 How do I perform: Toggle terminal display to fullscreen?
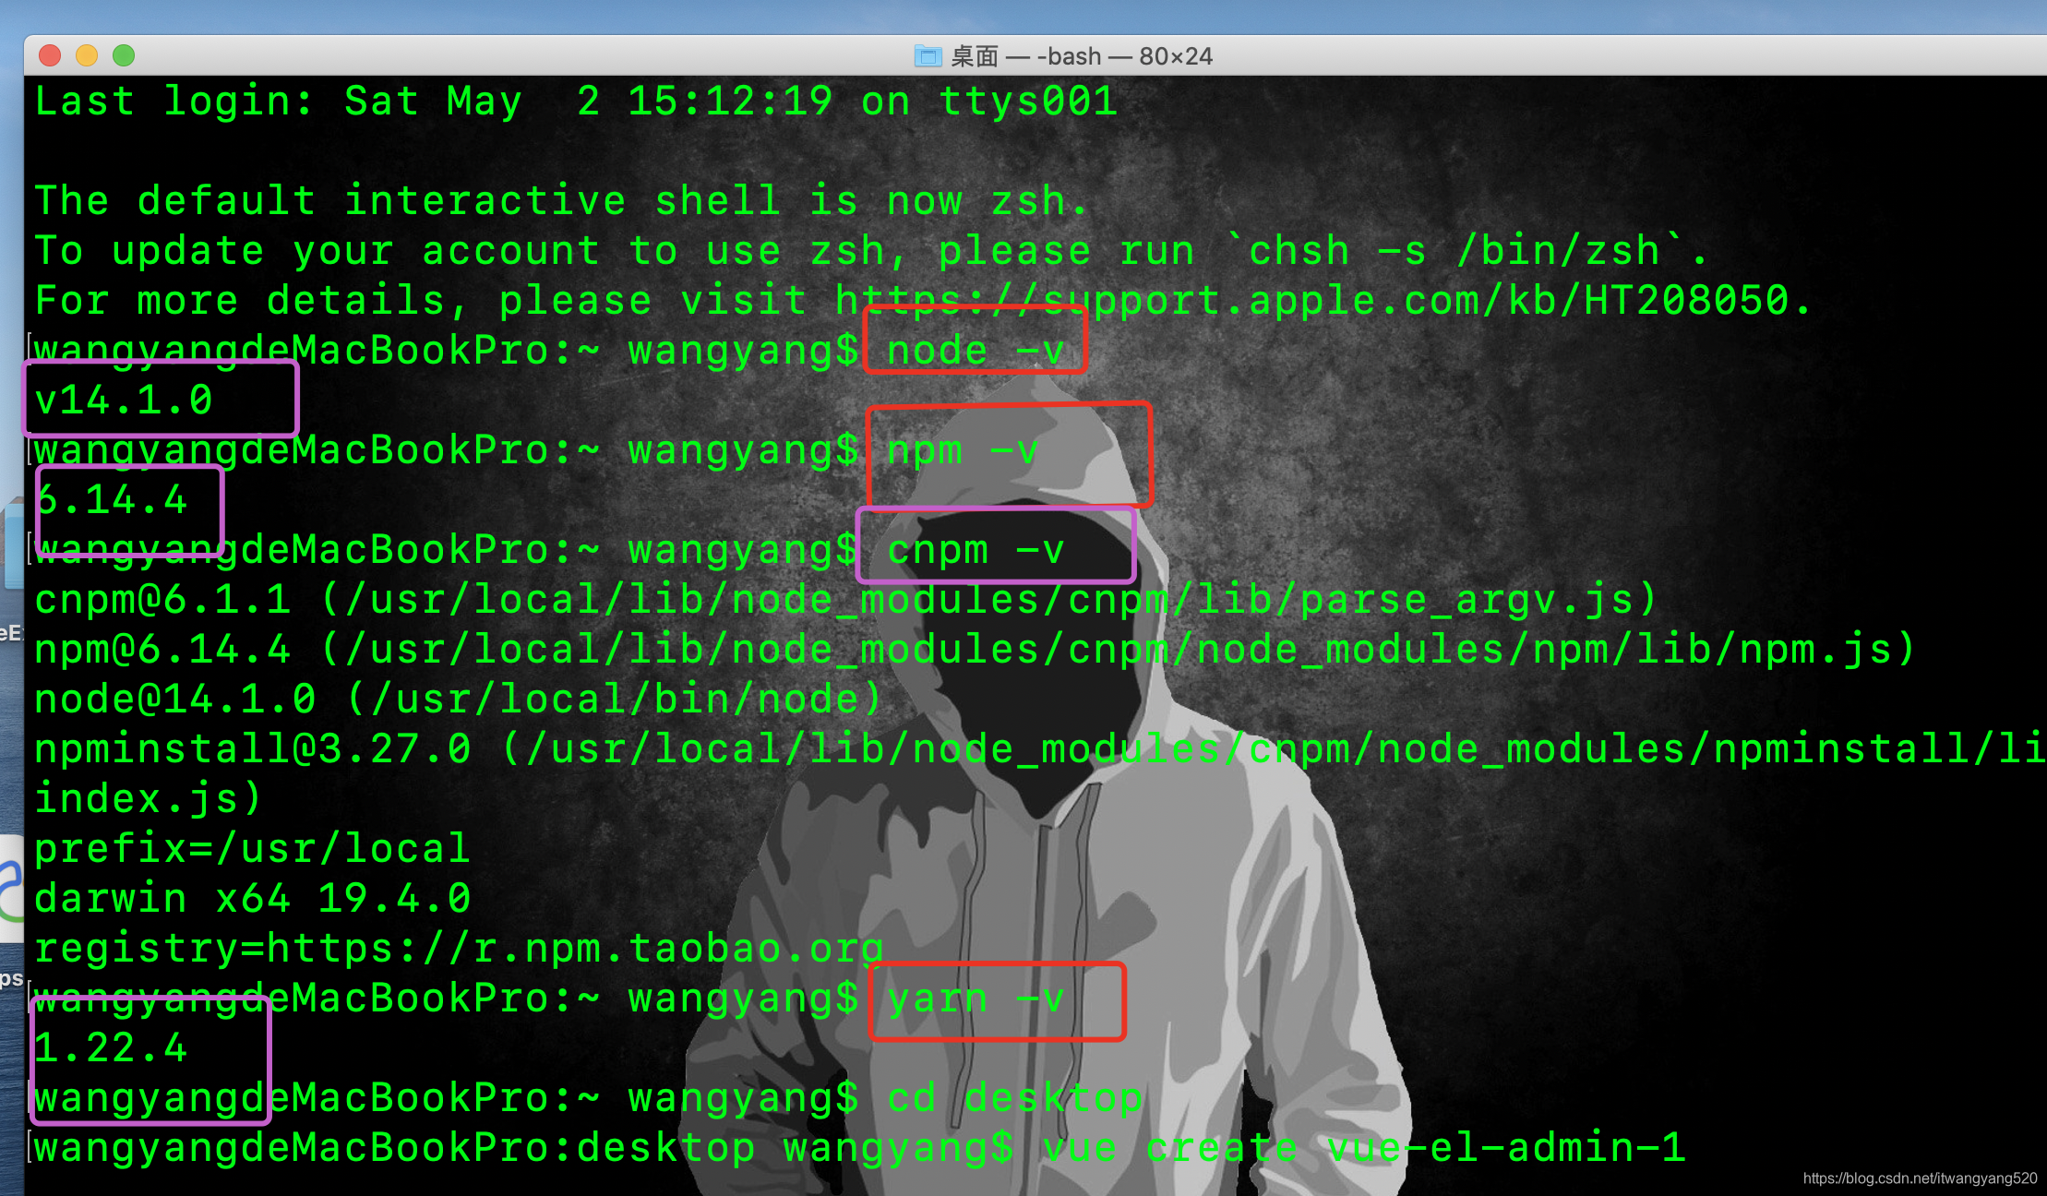(x=126, y=54)
